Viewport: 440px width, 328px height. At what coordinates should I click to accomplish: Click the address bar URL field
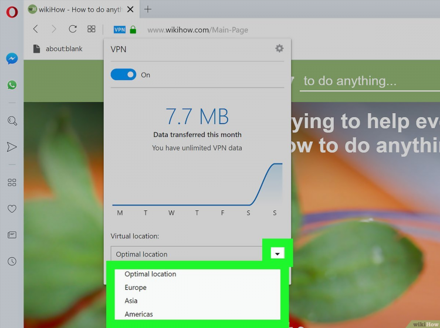(198, 30)
